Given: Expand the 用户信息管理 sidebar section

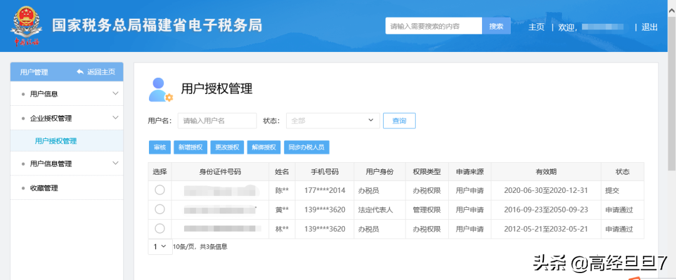Looking at the screenshot, I should (67, 163).
